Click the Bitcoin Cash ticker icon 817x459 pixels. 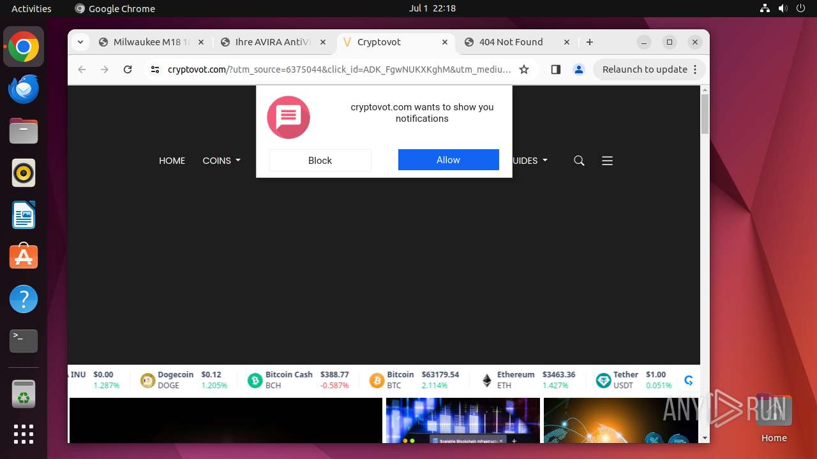coord(255,381)
